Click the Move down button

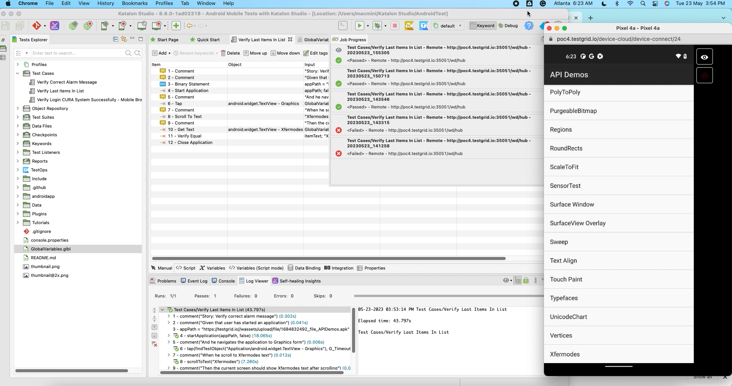pyautogui.click(x=285, y=53)
